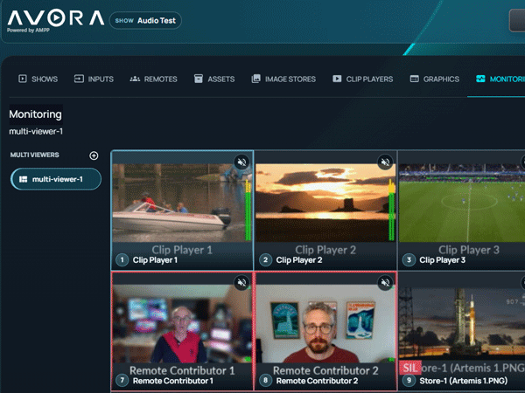Screen dimensions: 525x393
Task: Select the Clip Player 3 soccer preview
Action: coord(462,203)
